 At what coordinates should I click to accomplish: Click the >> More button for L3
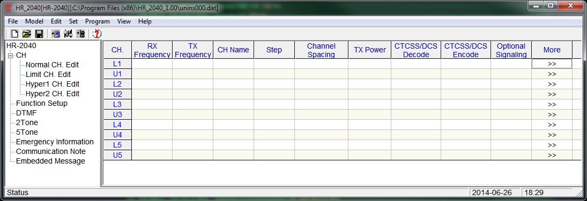pyautogui.click(x=552, y=104)
